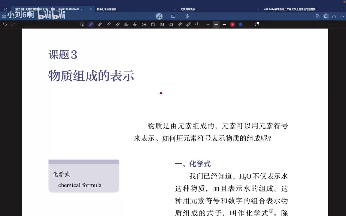This screenshot has width=346, height=216.
Task: Add a new page to document
Action: point(317,16)
